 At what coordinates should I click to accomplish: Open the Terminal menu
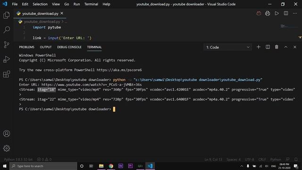coord(91,4)
